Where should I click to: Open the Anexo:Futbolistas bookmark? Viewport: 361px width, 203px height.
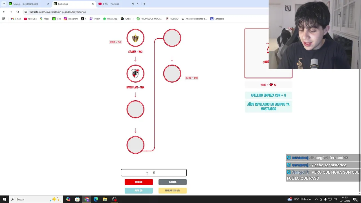coord(194,19)
